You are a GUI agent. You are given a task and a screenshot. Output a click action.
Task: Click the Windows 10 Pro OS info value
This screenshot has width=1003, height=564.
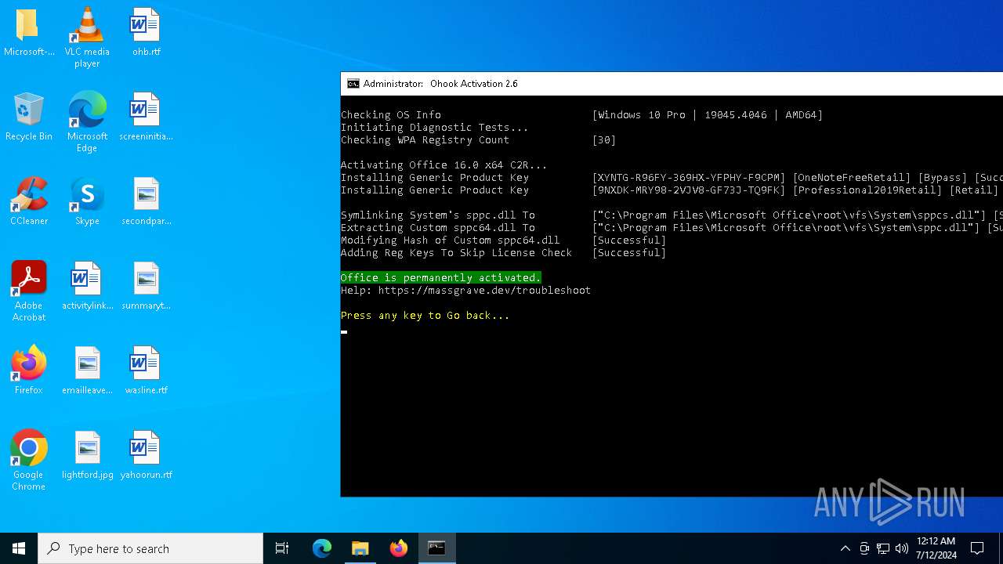click(708, 115)
